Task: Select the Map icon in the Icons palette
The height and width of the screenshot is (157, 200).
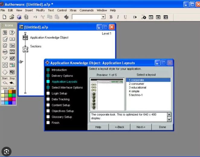Action: 12,46
